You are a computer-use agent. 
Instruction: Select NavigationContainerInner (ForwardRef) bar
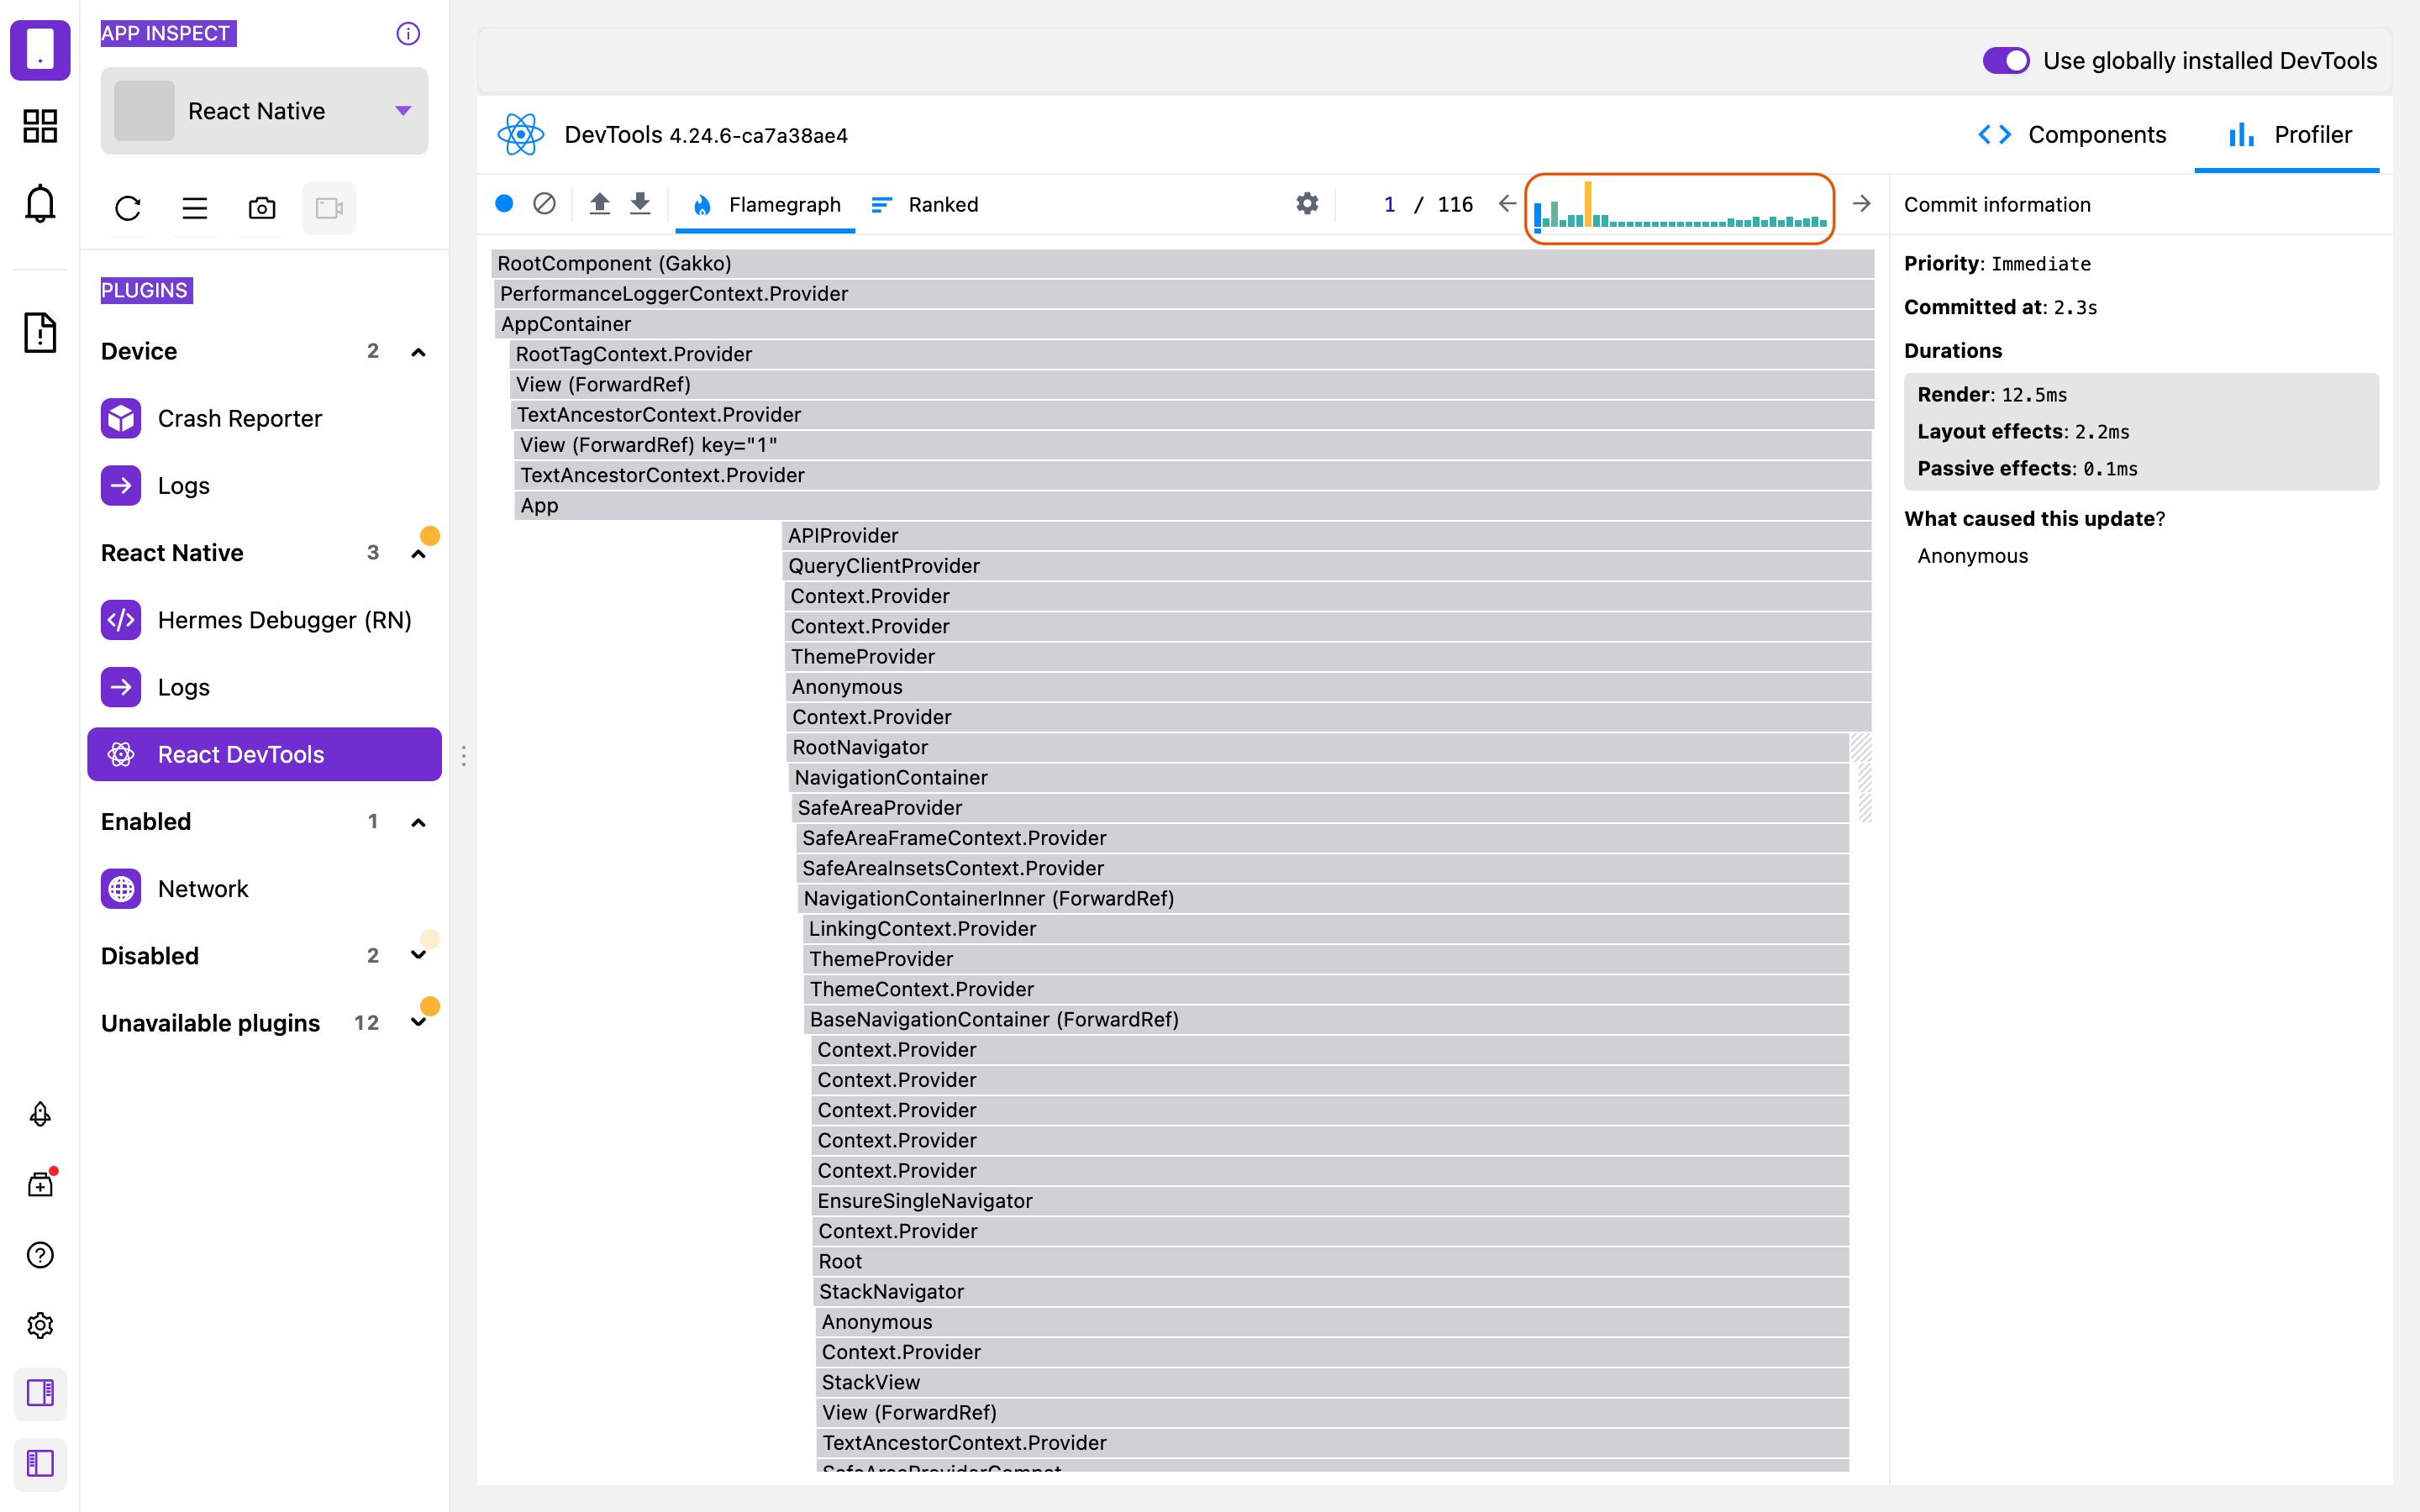(1323, 898)
